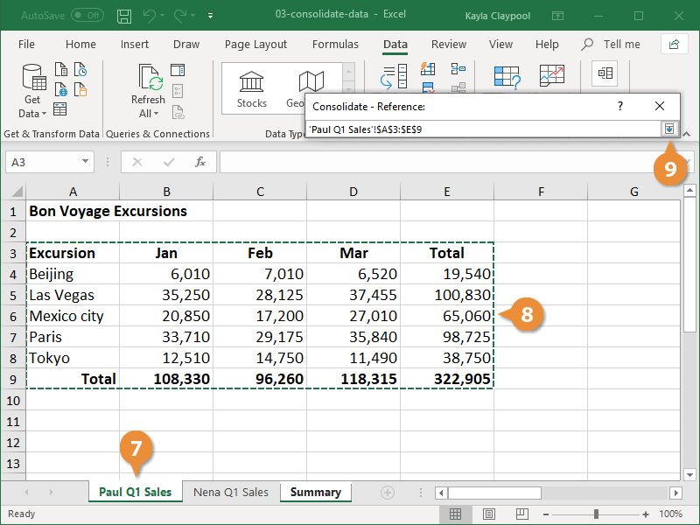This screenshot has width=700, height=525.
Task: Click the Share button
Action: (x=674, y=44)
